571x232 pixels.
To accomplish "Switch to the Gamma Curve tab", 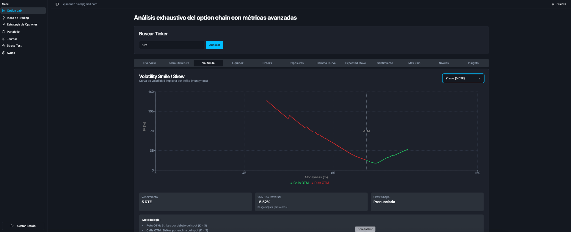I will 326,63.
